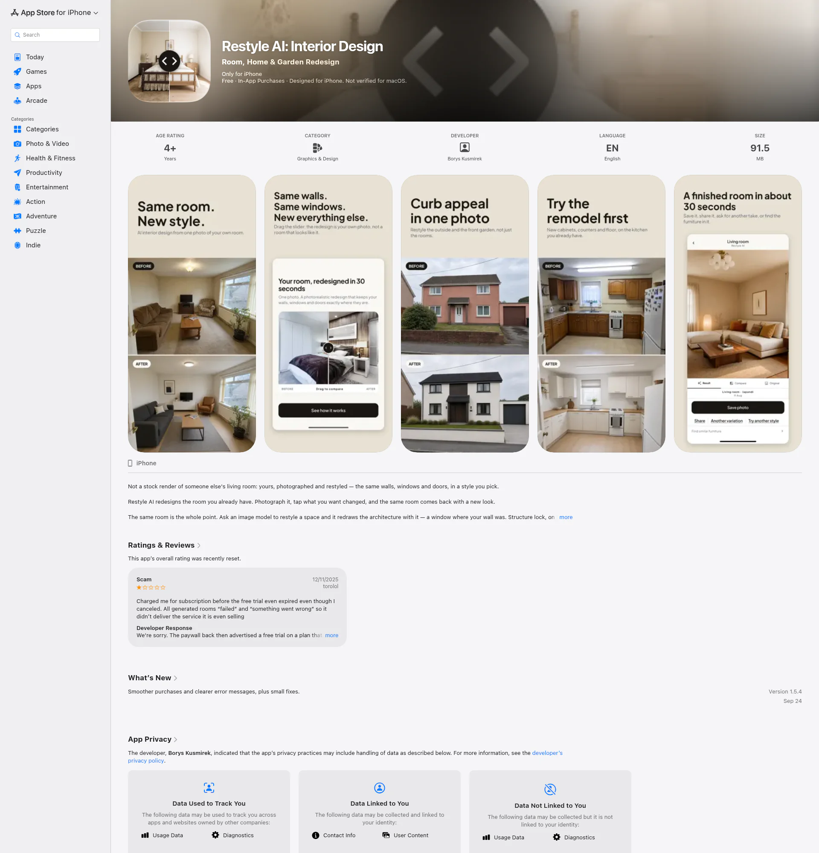
Task: Select Action category icon
Action: (x=17, y=201)
